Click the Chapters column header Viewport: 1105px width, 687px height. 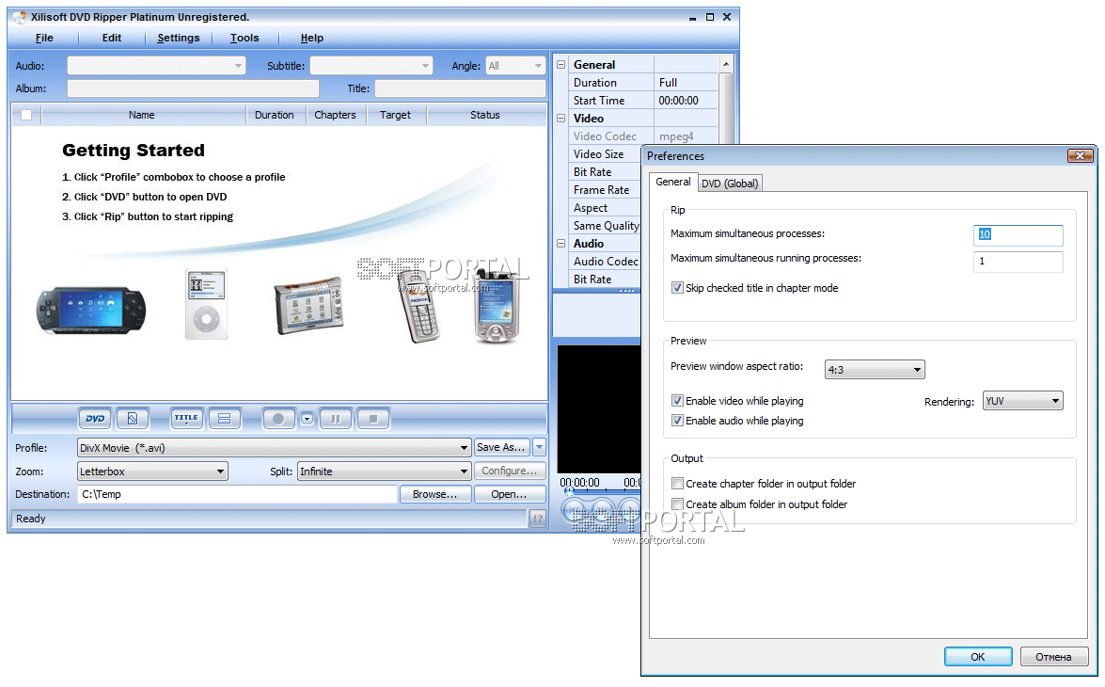[336, 115]
